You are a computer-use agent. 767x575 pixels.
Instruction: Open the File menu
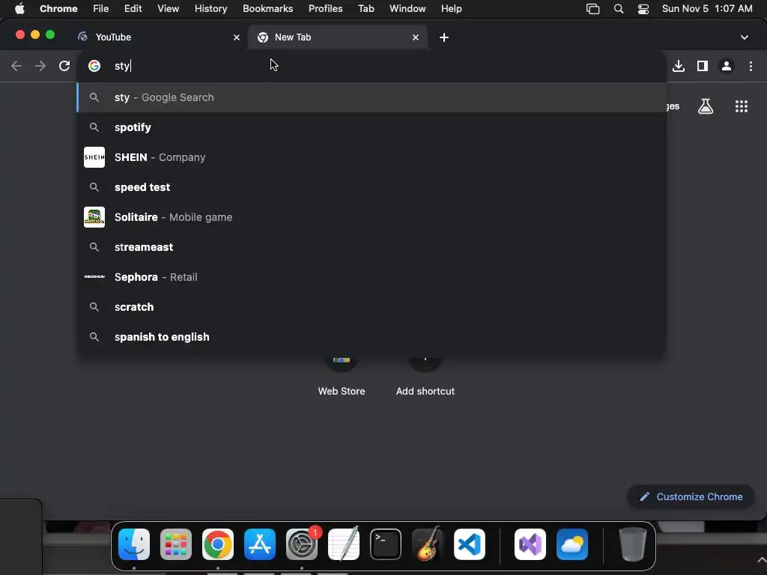tap(101, 9)
